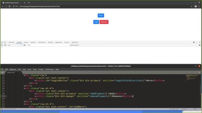Expand the Default levels dropdown
The width and height of the screenshot is (202, 113).
(x=74, y=45)
